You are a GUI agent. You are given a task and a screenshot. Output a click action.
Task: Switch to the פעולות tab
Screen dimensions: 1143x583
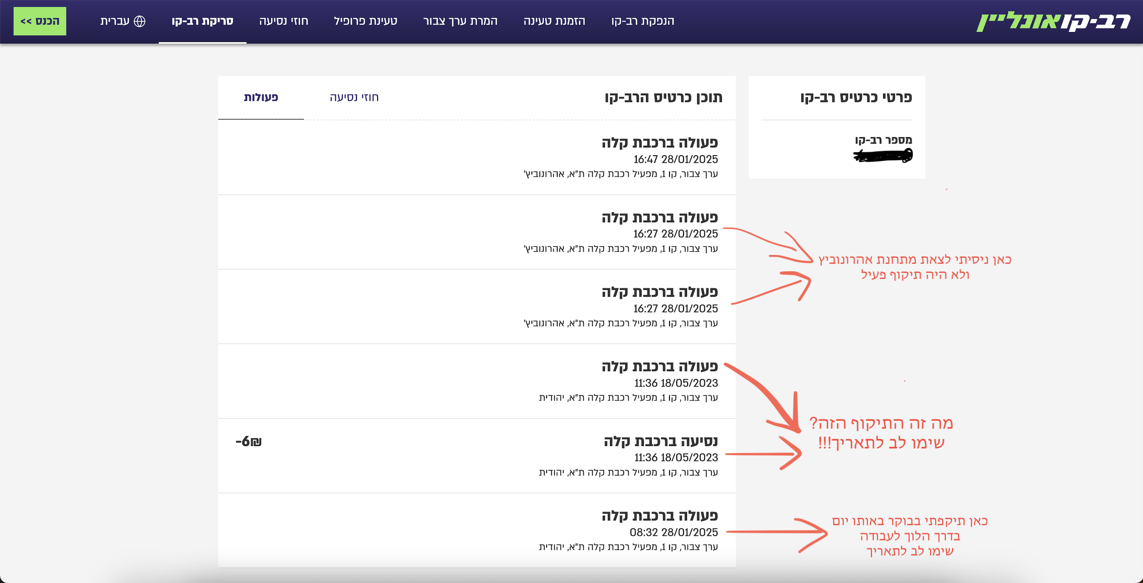[261, 97]
